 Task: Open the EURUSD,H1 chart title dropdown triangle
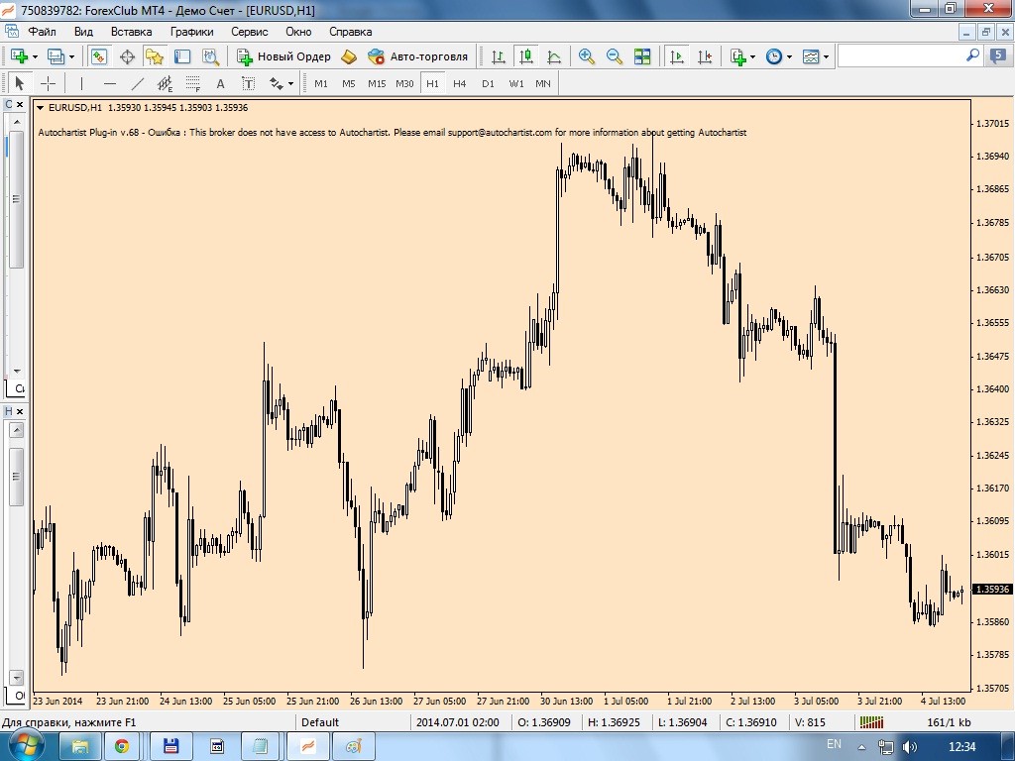click(x=40, y=107)
